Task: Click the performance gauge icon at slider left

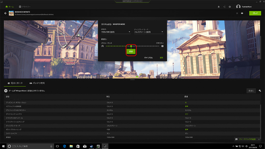Action: pos(102,46)
